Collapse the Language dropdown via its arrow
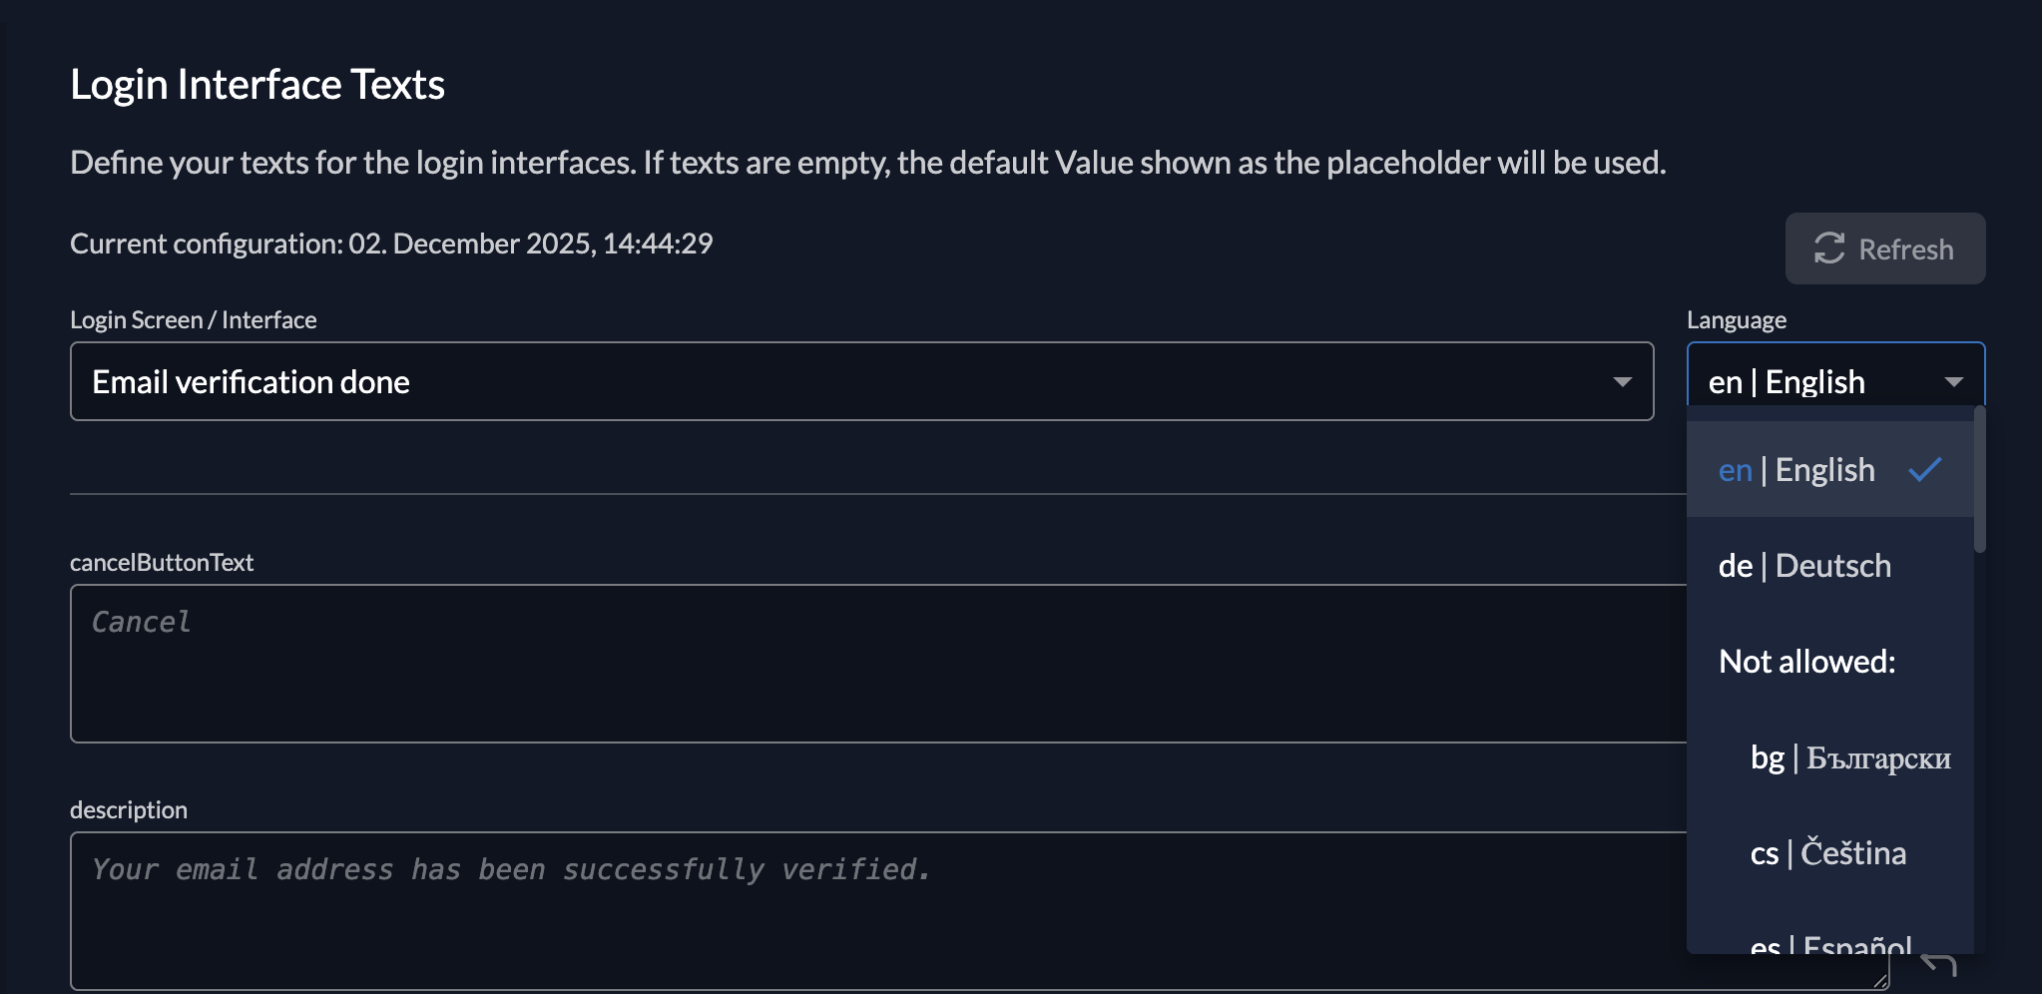The height and width of the screenshot is (994, 2042). (1953, 382)
